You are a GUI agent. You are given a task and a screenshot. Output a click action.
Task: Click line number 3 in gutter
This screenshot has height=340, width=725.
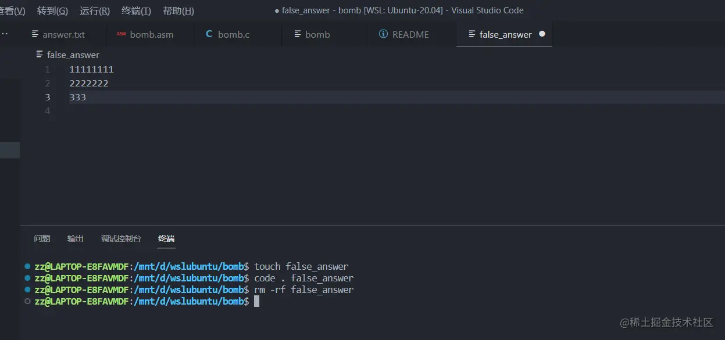pos(48,97)
